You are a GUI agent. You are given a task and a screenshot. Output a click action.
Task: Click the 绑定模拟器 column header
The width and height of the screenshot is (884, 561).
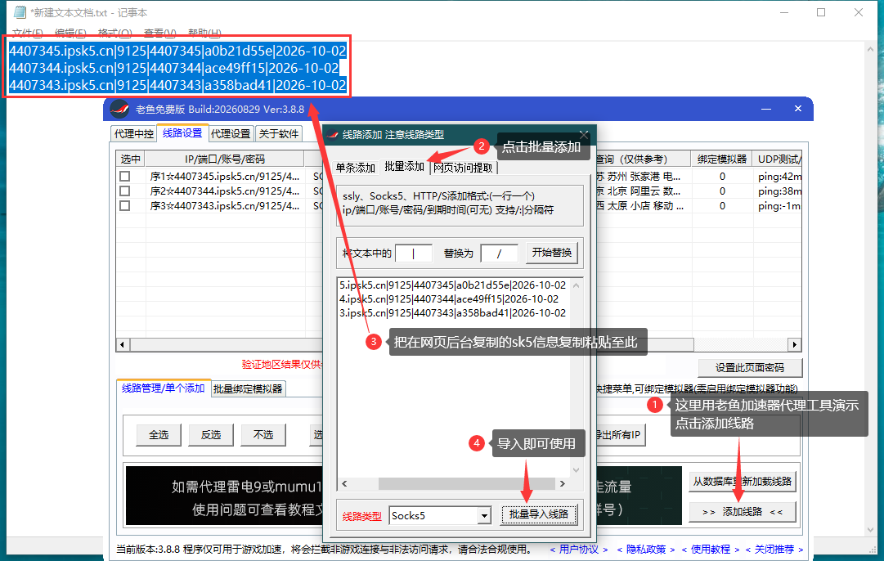coord(721,159)
